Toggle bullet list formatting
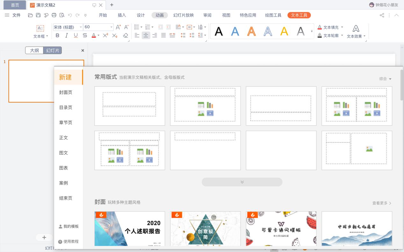This screenshot has height=252, width=404. pos(137,27)
